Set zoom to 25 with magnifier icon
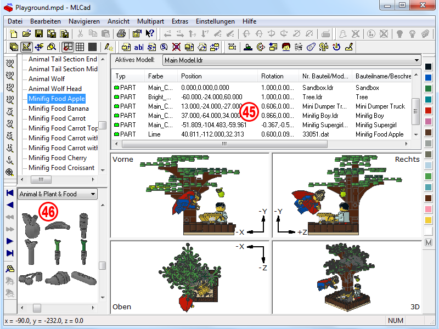Image resolution: width=439 pixels, height=329 pixels. [x=10, y=136]
